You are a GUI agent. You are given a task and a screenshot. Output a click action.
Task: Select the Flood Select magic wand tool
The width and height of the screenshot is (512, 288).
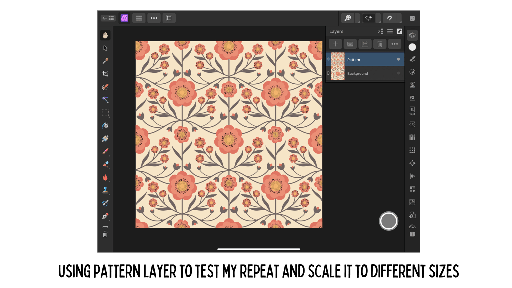105,100
